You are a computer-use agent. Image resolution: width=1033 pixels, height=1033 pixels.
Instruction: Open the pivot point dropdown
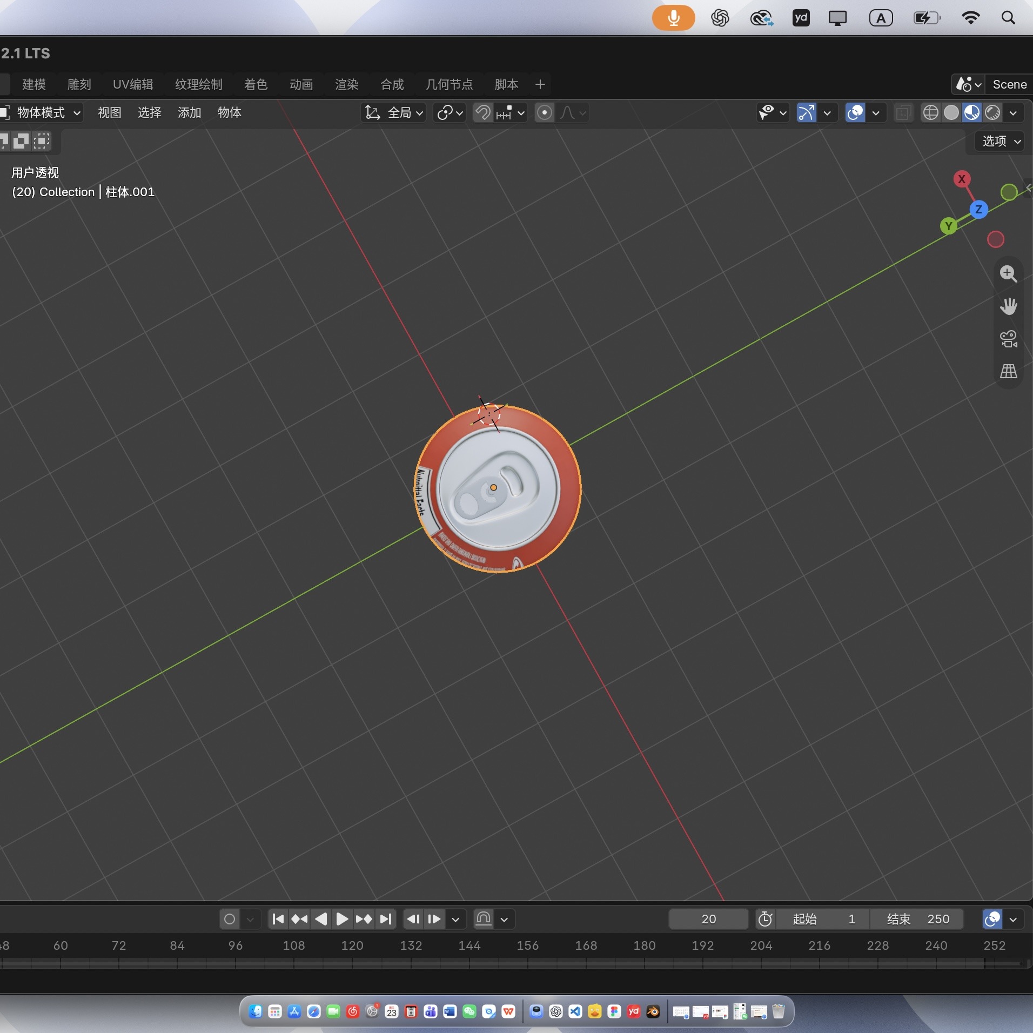point(450,113)
